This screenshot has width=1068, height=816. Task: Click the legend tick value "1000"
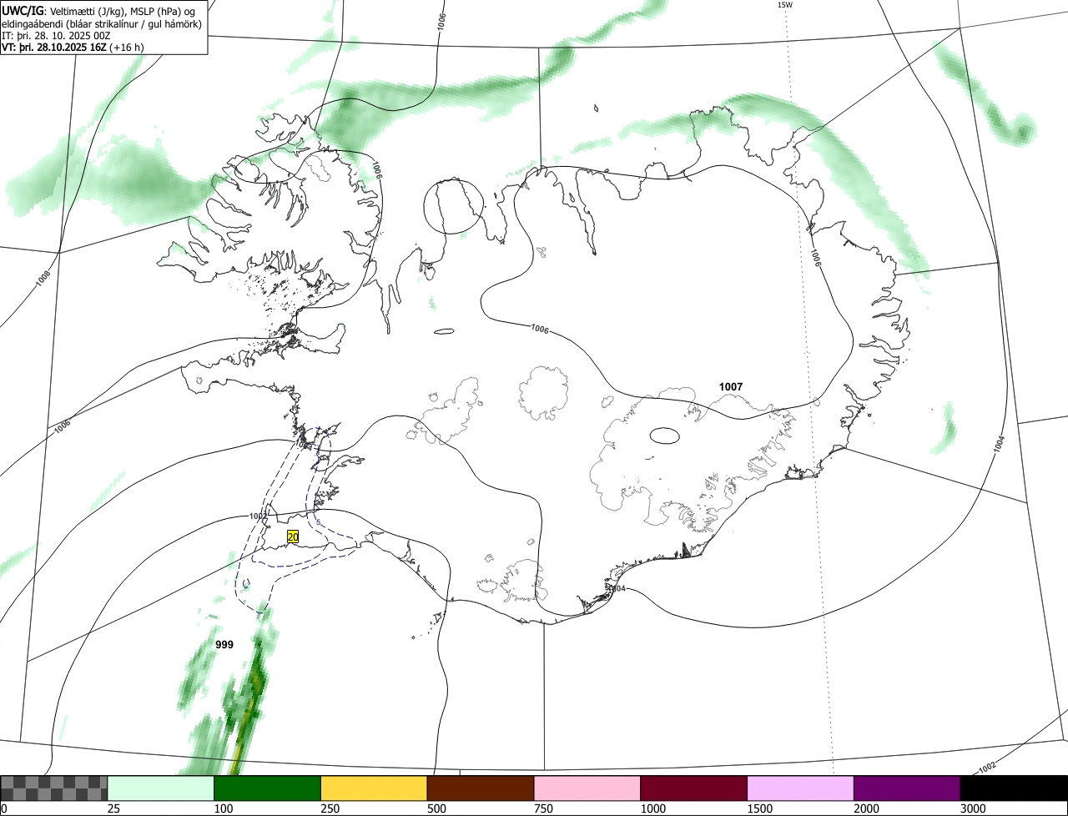point(653,808)
